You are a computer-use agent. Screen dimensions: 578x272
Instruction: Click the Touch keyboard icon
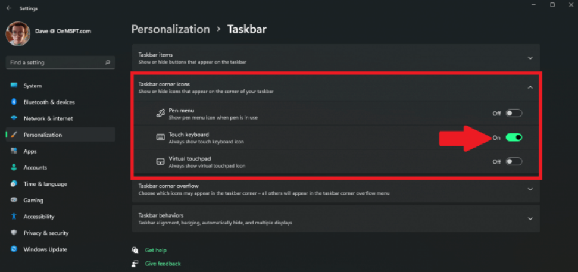(x=160, y=137)
